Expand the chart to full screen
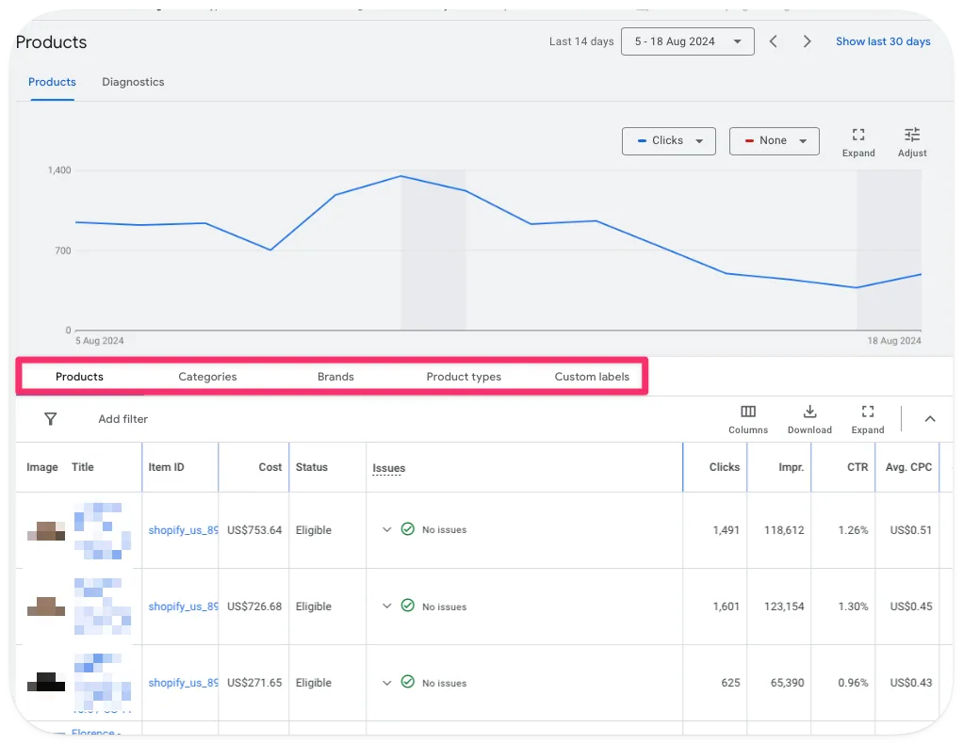The width and height of the screenshot is (963, 744). [x=858, y=142]
